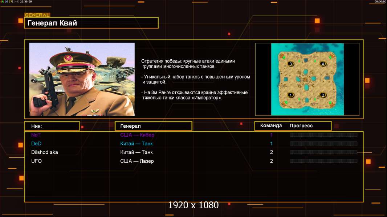Select player DeD in the list

click(36, 144)
